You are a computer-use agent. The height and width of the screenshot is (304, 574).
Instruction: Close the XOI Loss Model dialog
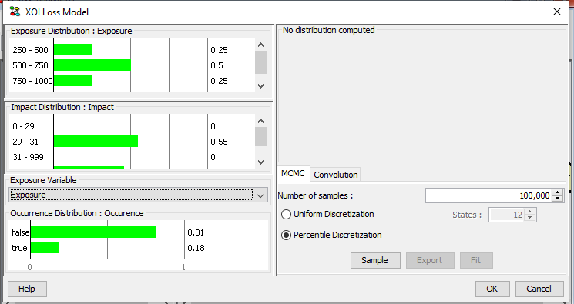pyautogui.click(x=557, y=12)
